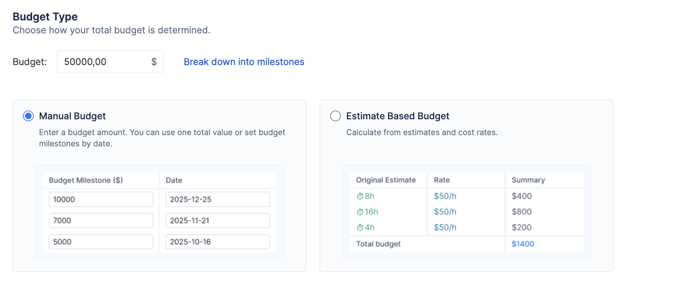Open the 2025-12-25 date field
This screenshot has width=692, height=307.
coord(217,199)
